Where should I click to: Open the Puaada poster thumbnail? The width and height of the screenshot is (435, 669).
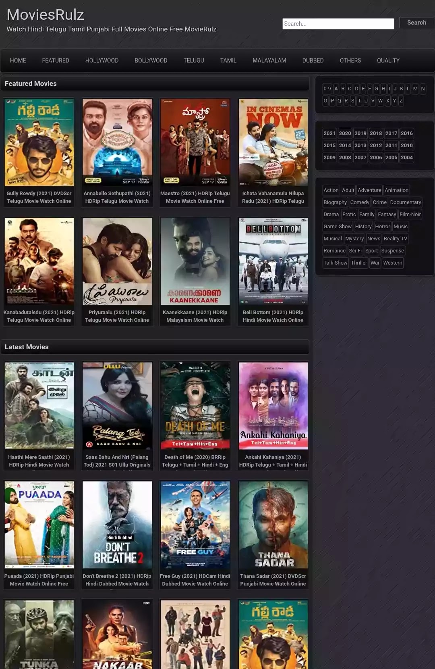(39, 525)
